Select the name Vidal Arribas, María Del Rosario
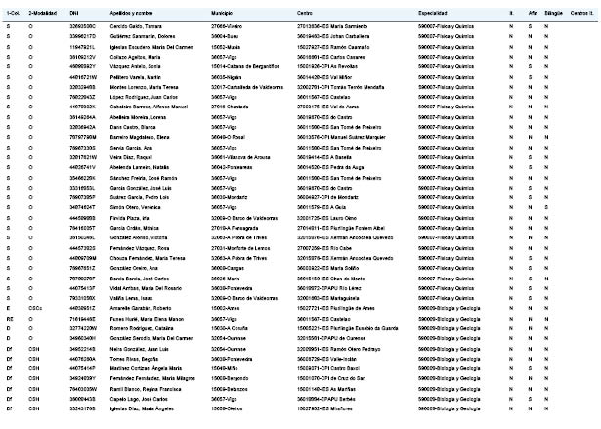This screenshot has width=601, height=429. (146, 288)
